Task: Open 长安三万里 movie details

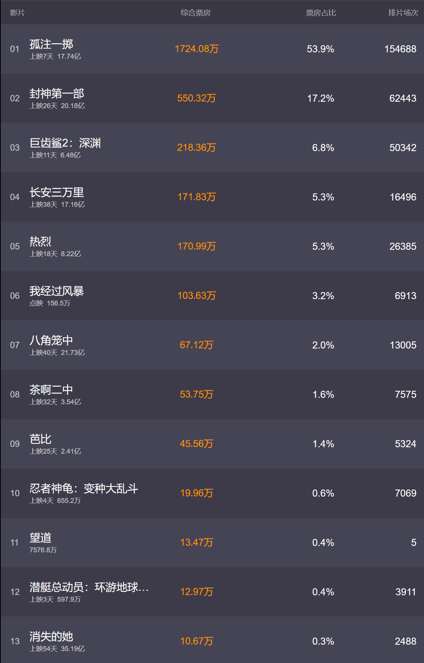Action: pyautogui.click(x=57, y=192)
